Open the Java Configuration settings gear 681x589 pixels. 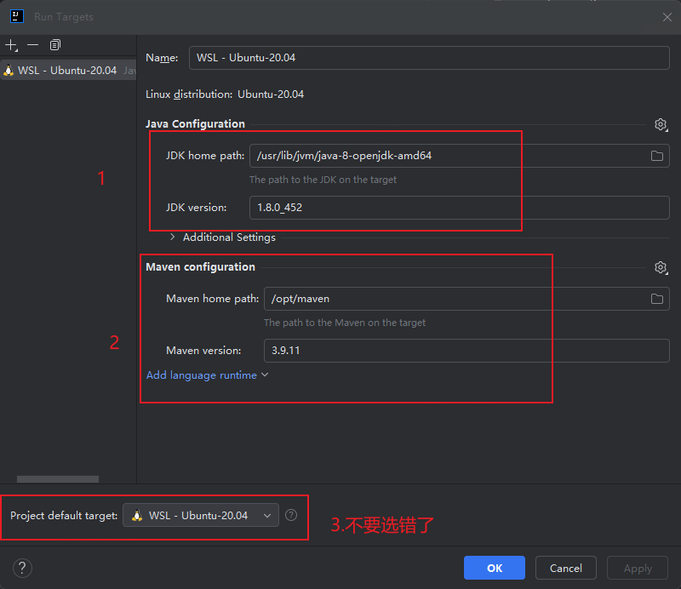tap(661, 124)
